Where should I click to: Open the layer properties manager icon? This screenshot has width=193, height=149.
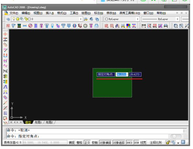pos(8,19)
